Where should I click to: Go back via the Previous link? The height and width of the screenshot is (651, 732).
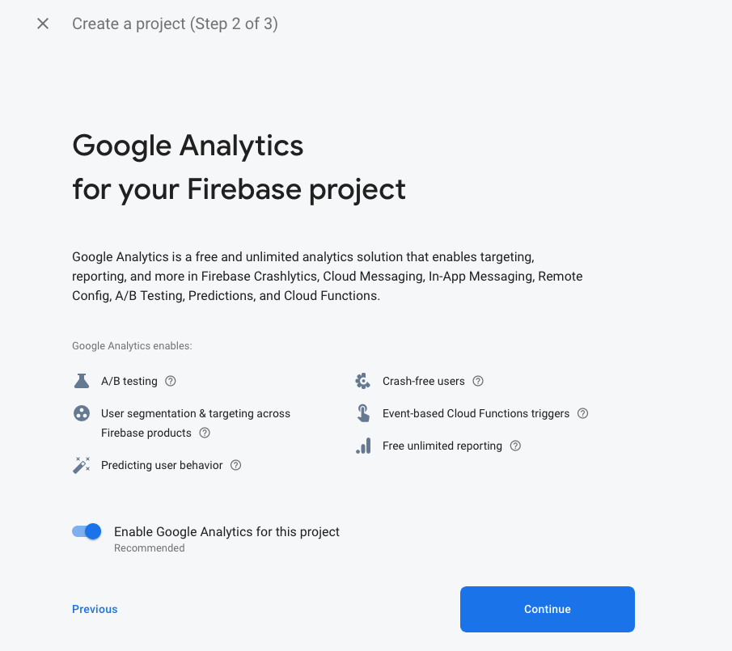tap(95, 609)
